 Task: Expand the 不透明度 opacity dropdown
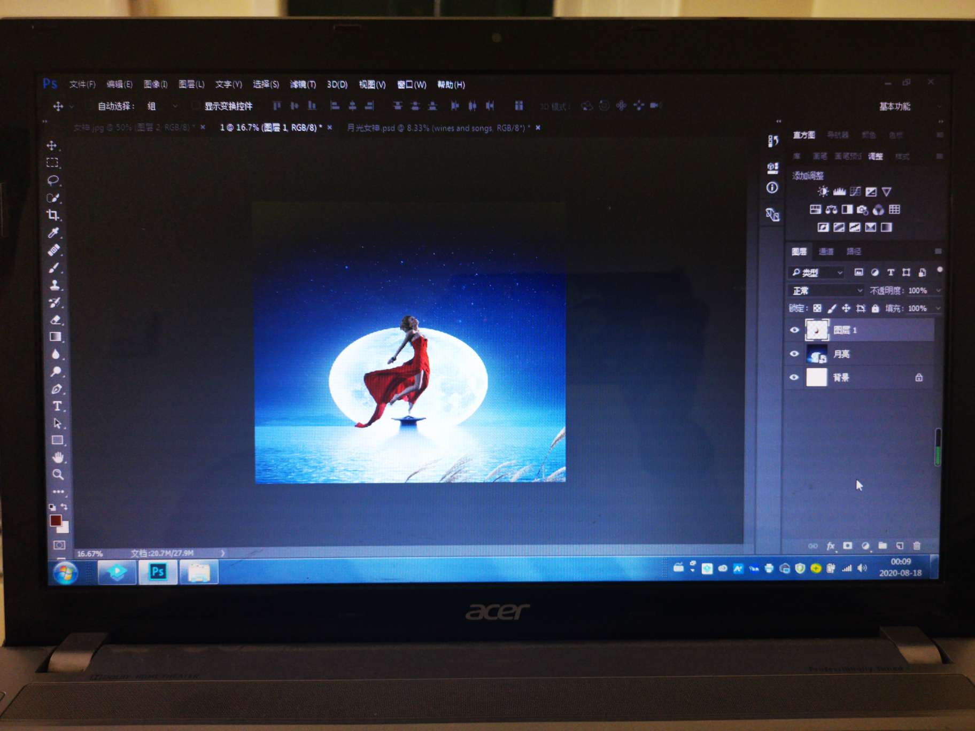coord(938,291)
